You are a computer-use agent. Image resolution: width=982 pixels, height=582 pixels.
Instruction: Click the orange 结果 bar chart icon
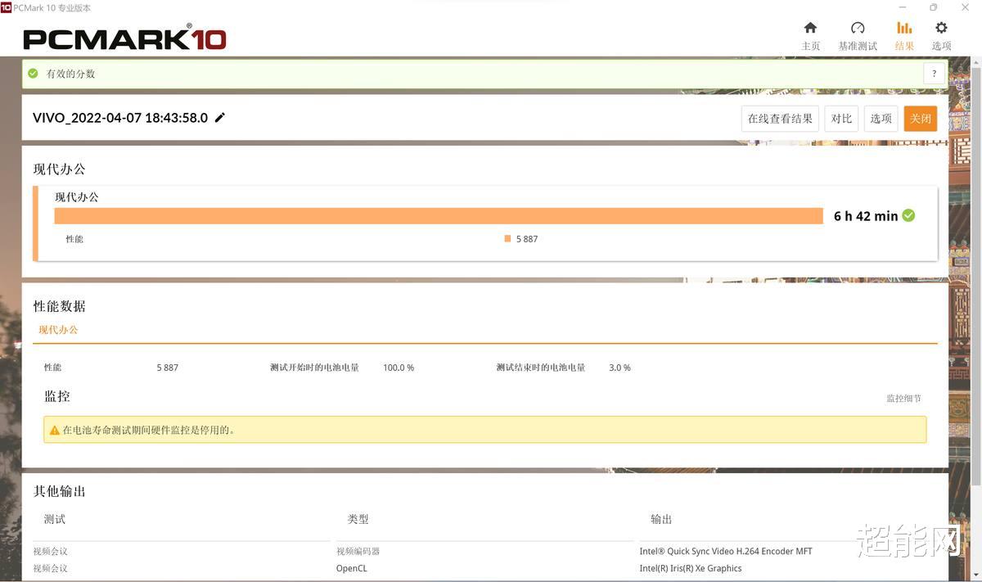[904, 27]
